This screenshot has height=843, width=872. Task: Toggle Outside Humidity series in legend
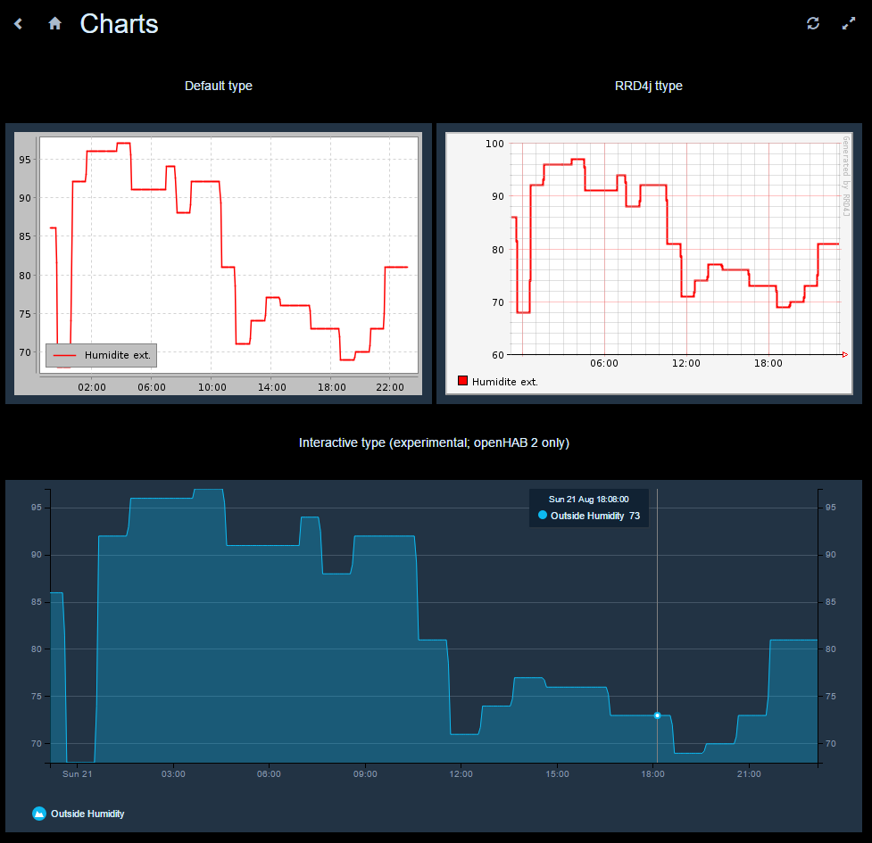pyautogui.click(x=87, y=814)
